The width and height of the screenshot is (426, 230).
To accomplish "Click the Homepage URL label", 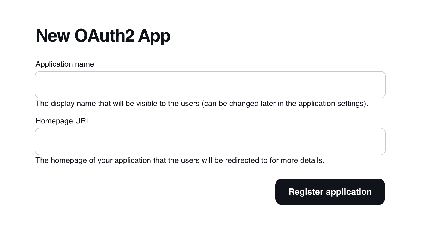I will click(63, 121).
